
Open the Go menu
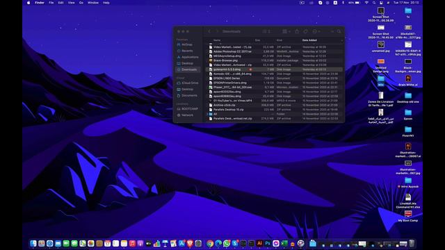click(81, 3)
